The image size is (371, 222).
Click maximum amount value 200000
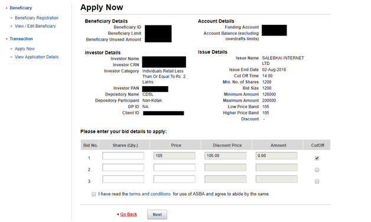point(269,100)
